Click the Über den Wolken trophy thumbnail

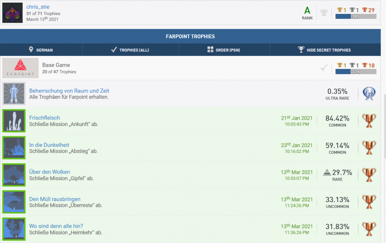point(14,175)
